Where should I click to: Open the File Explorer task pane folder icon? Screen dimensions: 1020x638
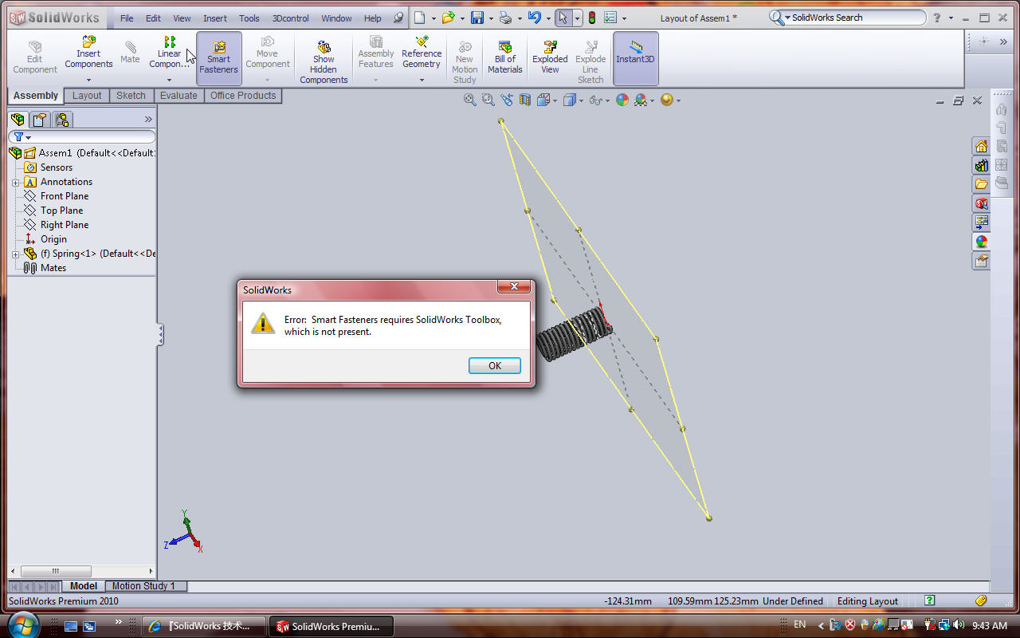pyautogui.click(x=981, y=184)
